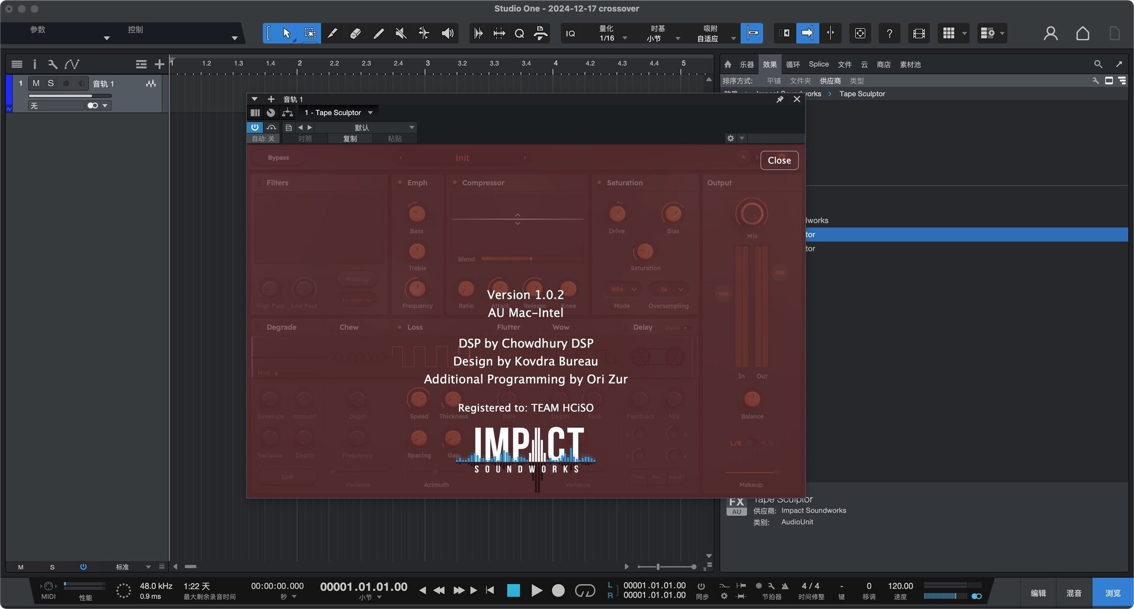Select the Range tool

point(310,33)
